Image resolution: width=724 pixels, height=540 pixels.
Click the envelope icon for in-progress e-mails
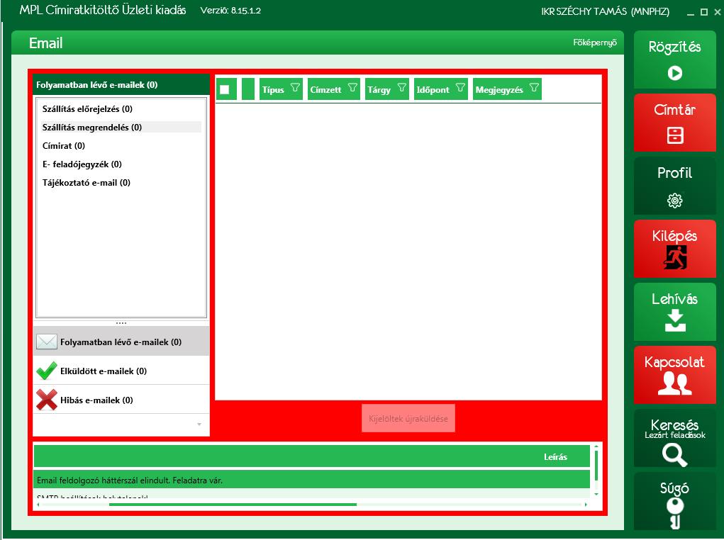(47, 342)
